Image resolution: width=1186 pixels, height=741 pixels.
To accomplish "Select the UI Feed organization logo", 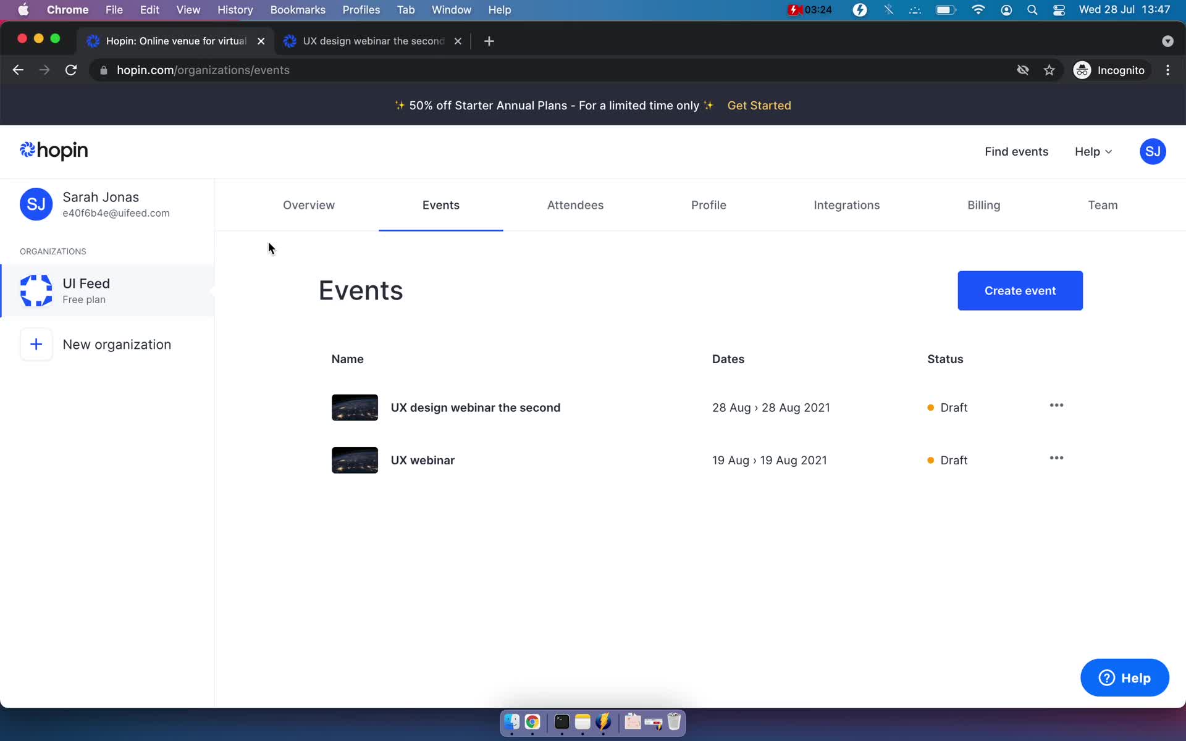I will [x=36, y=290].
